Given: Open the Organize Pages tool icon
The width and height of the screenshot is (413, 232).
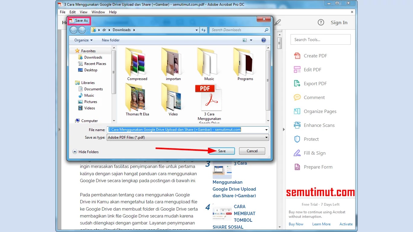Looking at the screenshot, I should pos(297,111).
